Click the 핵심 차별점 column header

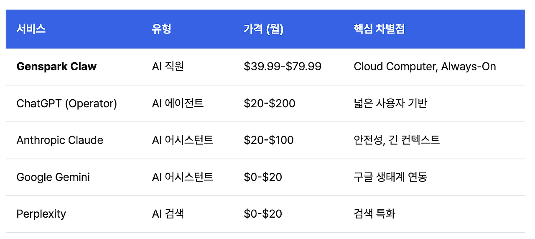click(x=379, y=29)
